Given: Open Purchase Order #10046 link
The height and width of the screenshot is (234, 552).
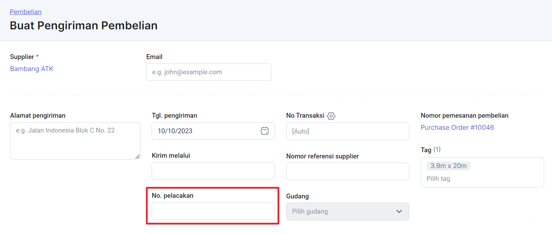Looking at the screenshot, I should (457, 127).
